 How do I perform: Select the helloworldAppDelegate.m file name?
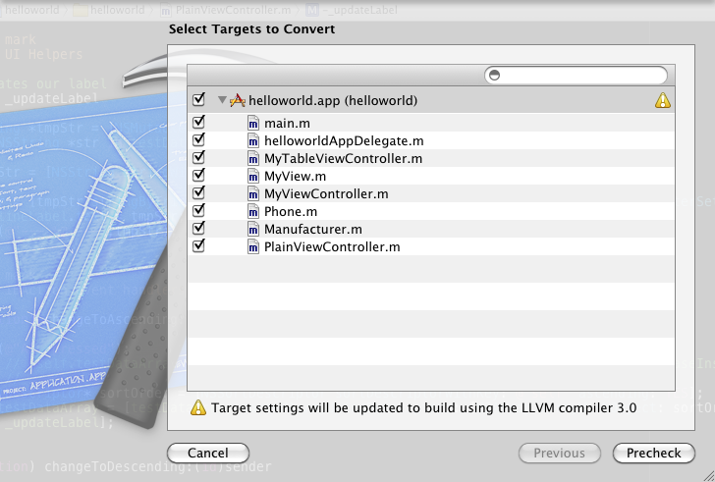pos(344,141)
